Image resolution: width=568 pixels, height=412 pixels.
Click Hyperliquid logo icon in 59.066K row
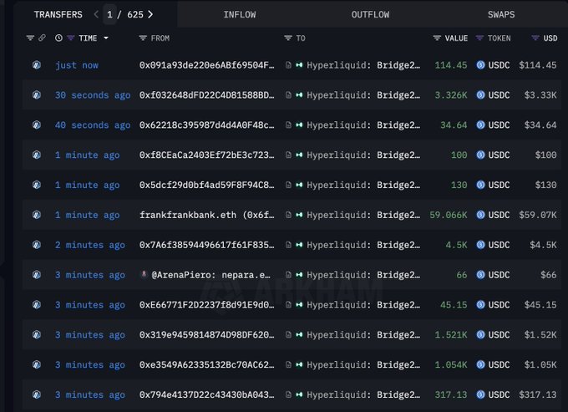[299, 215]
